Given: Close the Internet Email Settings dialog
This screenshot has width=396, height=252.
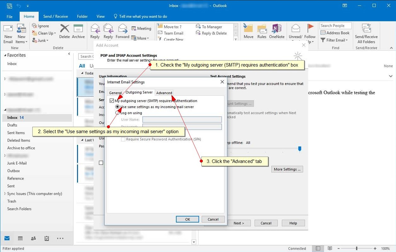Looking at the screenshot, I should (222, 82).
